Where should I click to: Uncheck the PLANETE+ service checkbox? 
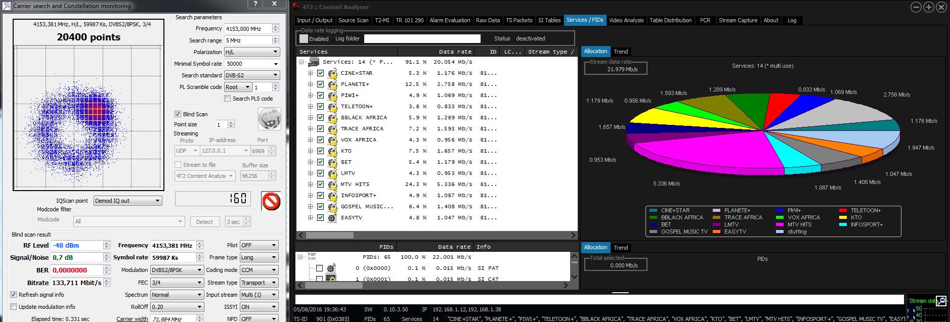[320, 84]
